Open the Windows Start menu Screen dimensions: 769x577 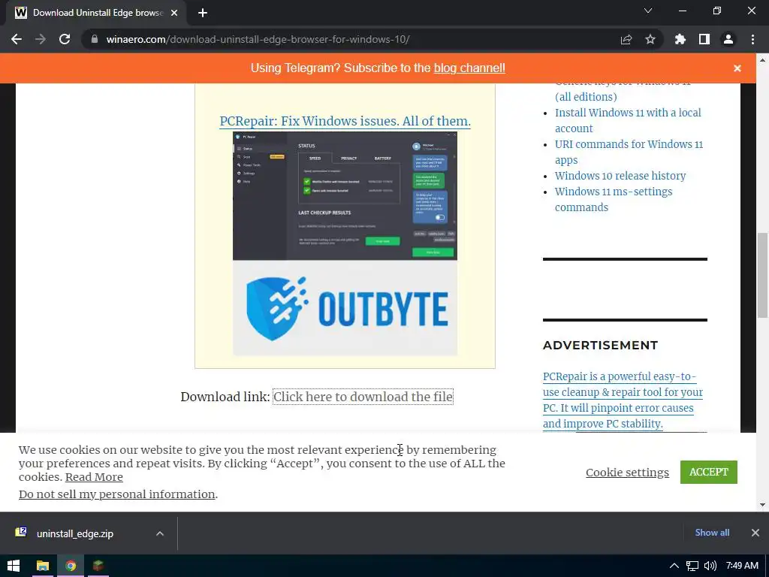point(14,566)
